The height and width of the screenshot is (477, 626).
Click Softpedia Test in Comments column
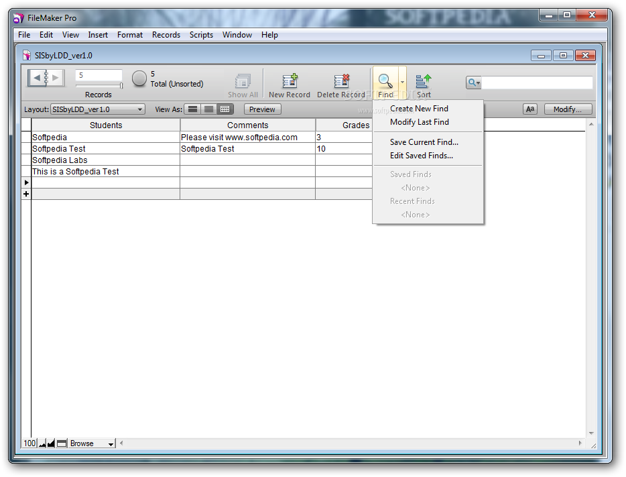tap(247, 149)
